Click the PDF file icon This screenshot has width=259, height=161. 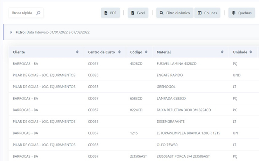coord(106,13)
